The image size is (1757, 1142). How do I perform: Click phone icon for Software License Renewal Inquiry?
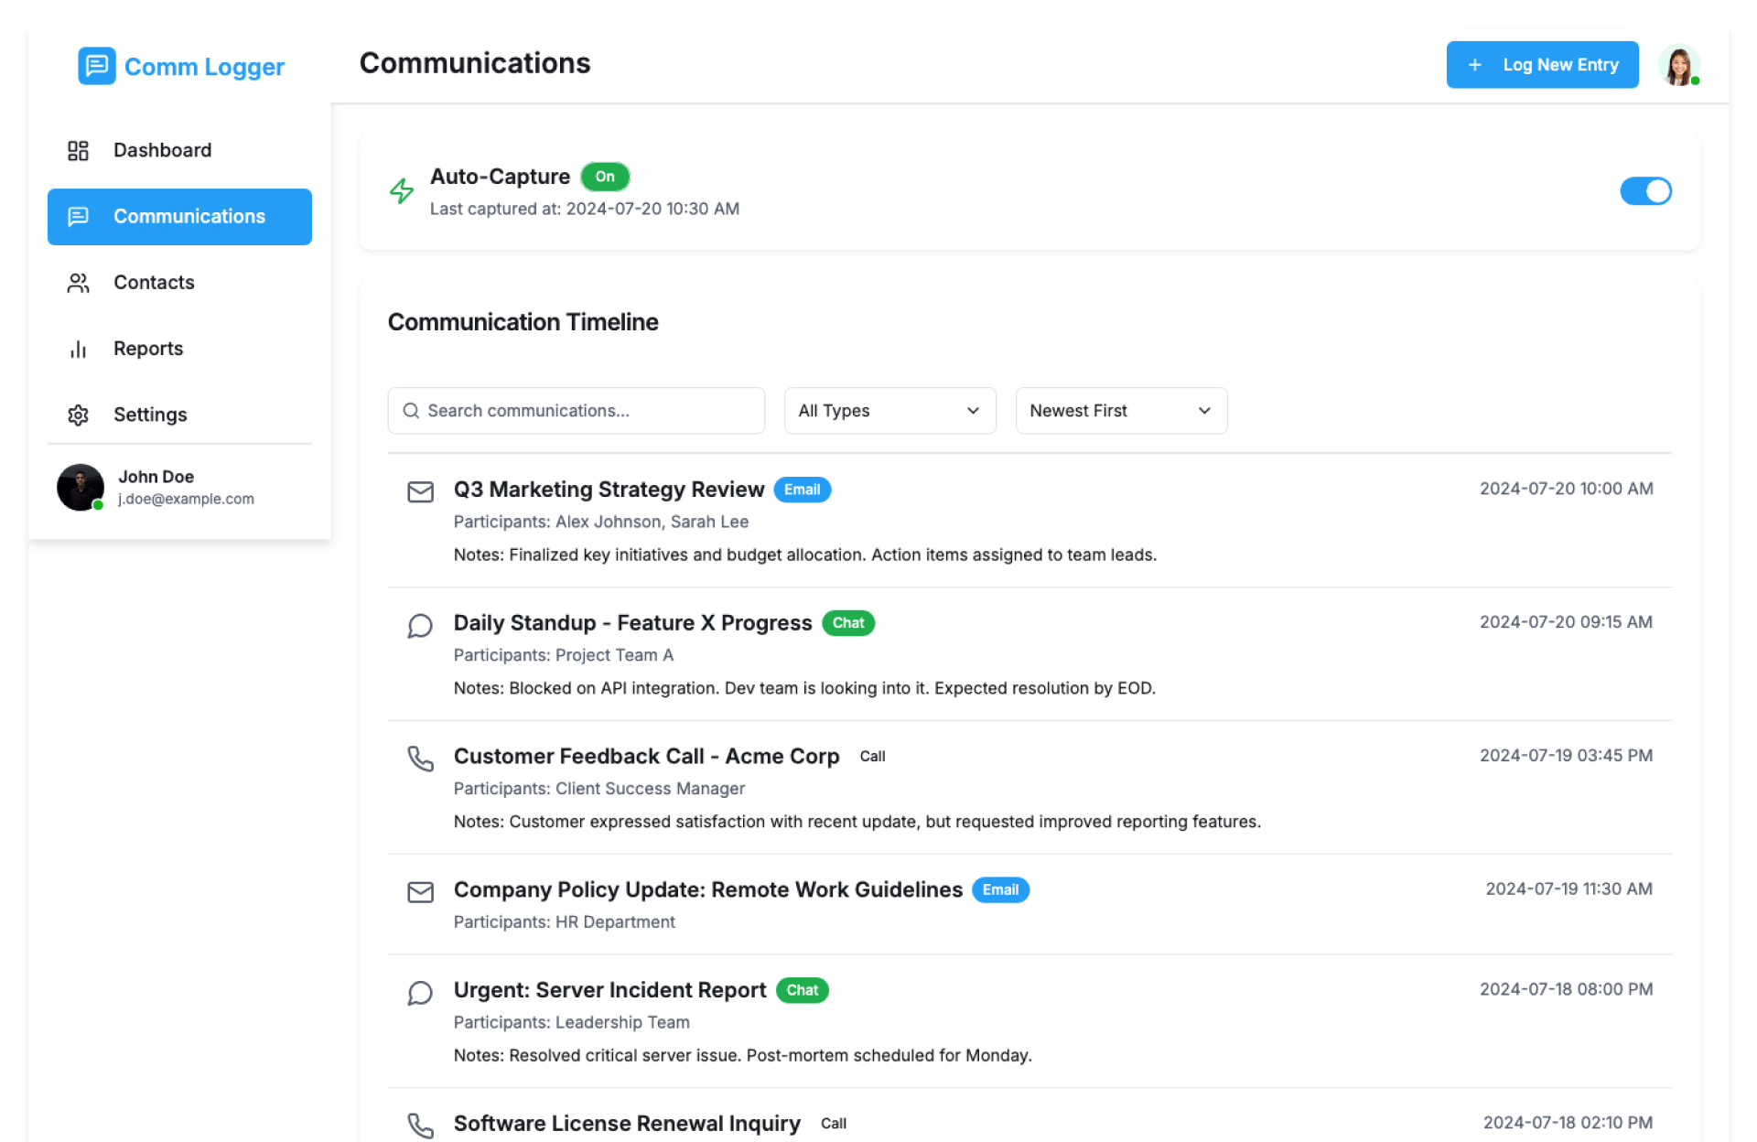tap(420, 1126)
